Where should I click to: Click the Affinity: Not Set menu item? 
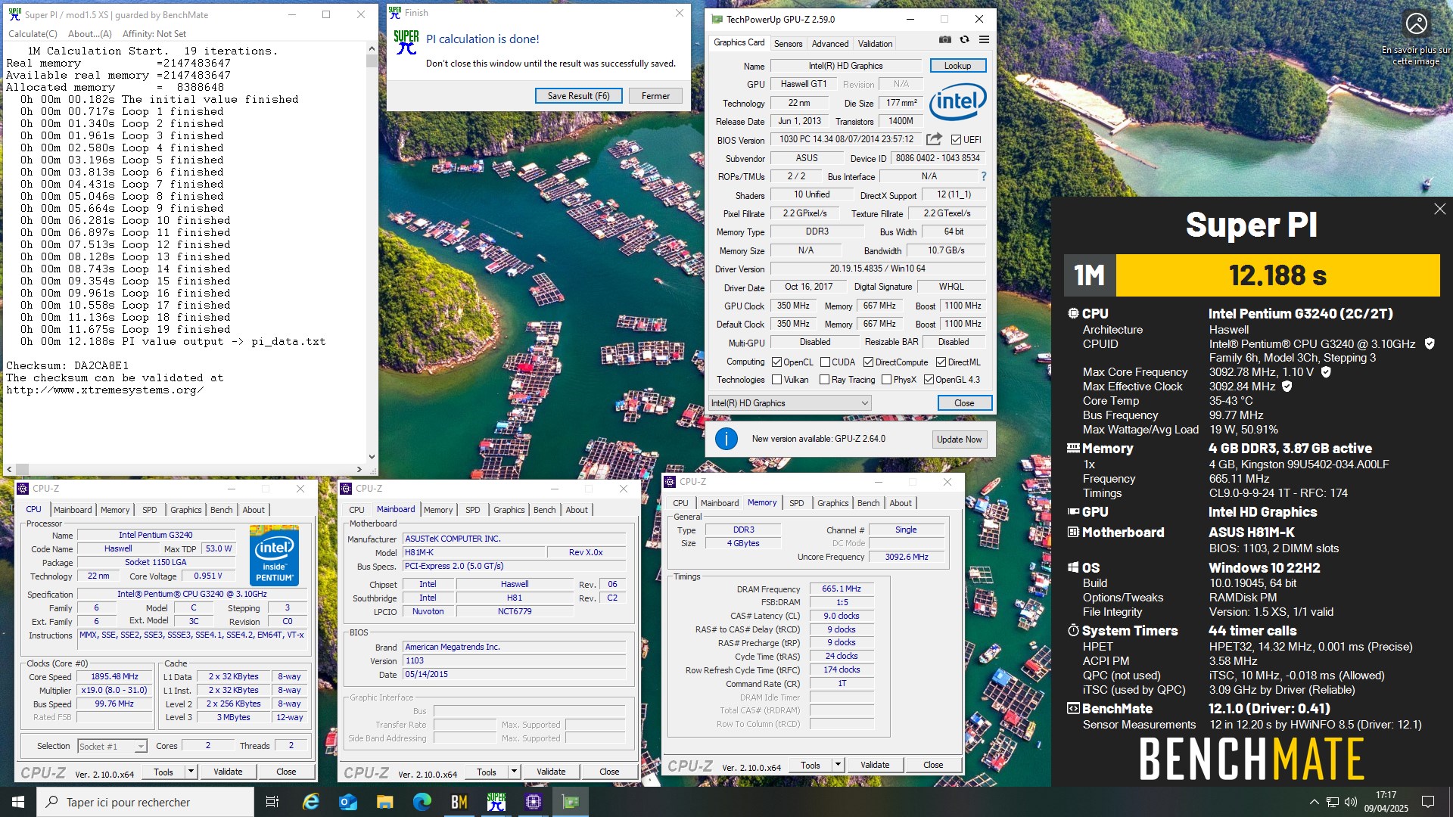(x=154, y=34)
